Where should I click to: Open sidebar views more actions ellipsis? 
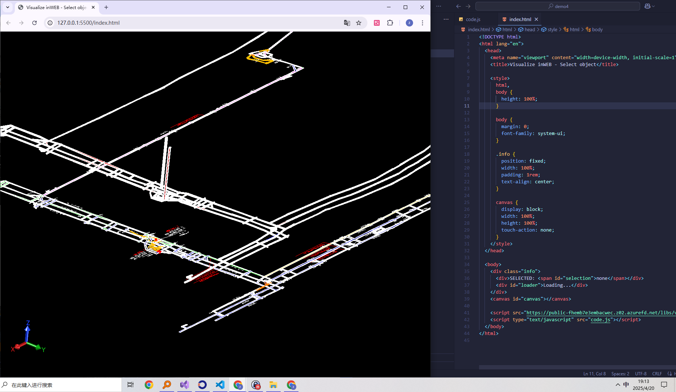coord(446,19)
